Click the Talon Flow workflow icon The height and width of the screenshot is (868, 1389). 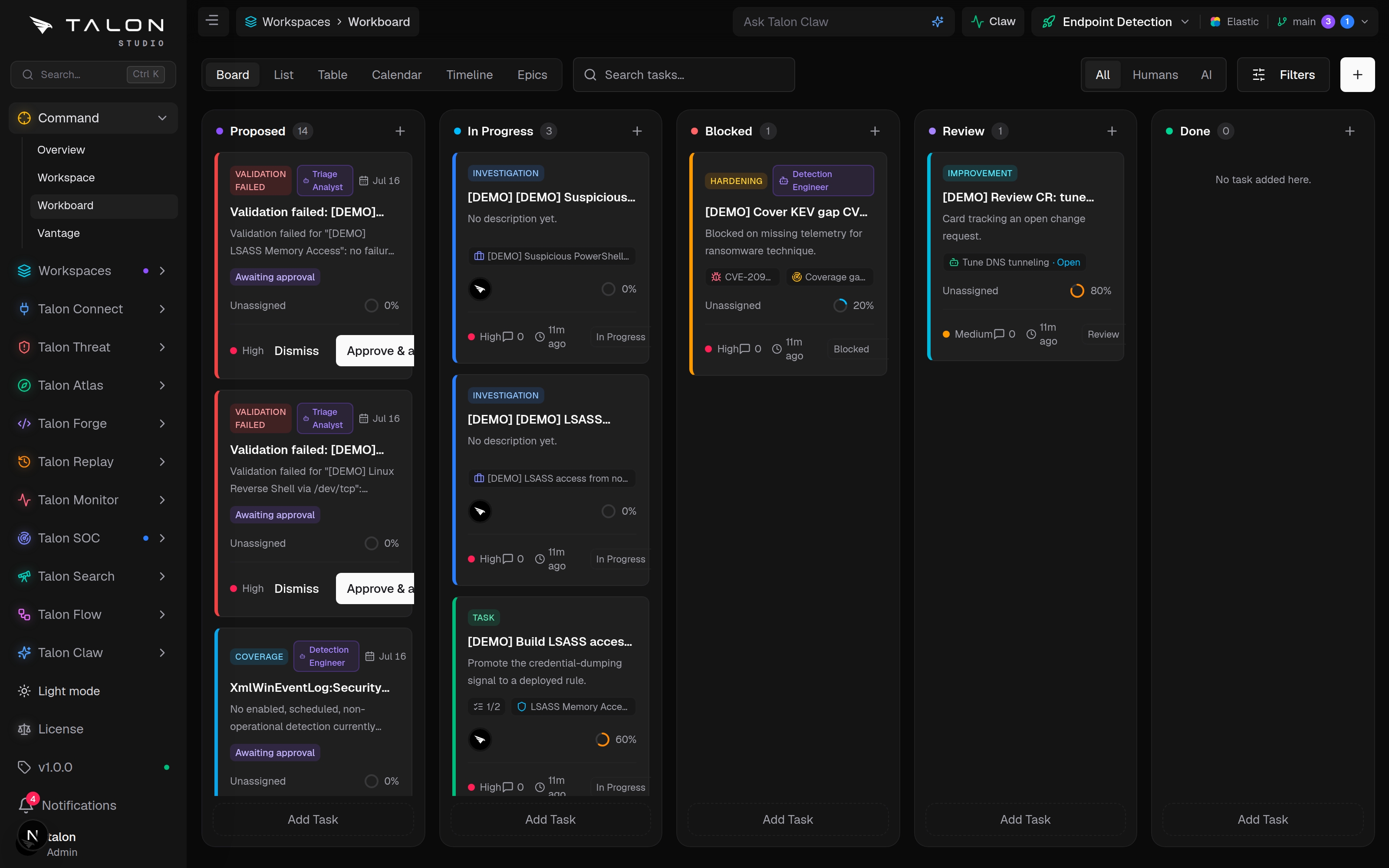(24, 614)
